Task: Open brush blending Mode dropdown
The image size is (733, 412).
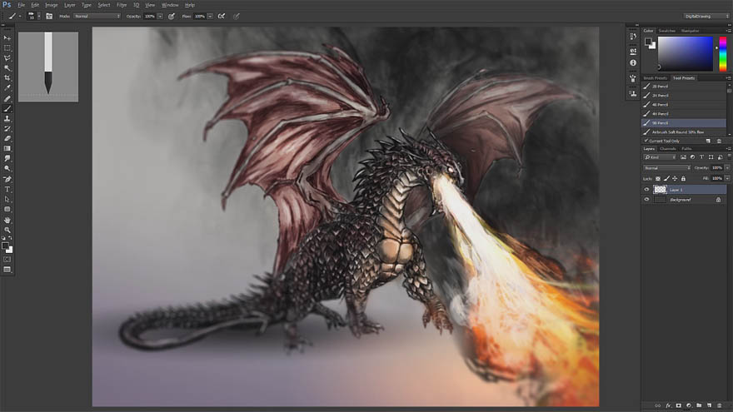Action: click(x=97, y=17)
